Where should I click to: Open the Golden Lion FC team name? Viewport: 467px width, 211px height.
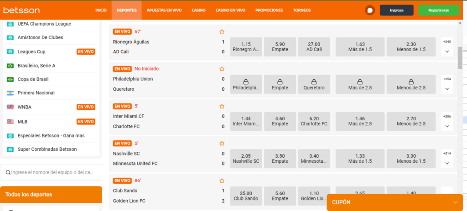coord(129,201)
